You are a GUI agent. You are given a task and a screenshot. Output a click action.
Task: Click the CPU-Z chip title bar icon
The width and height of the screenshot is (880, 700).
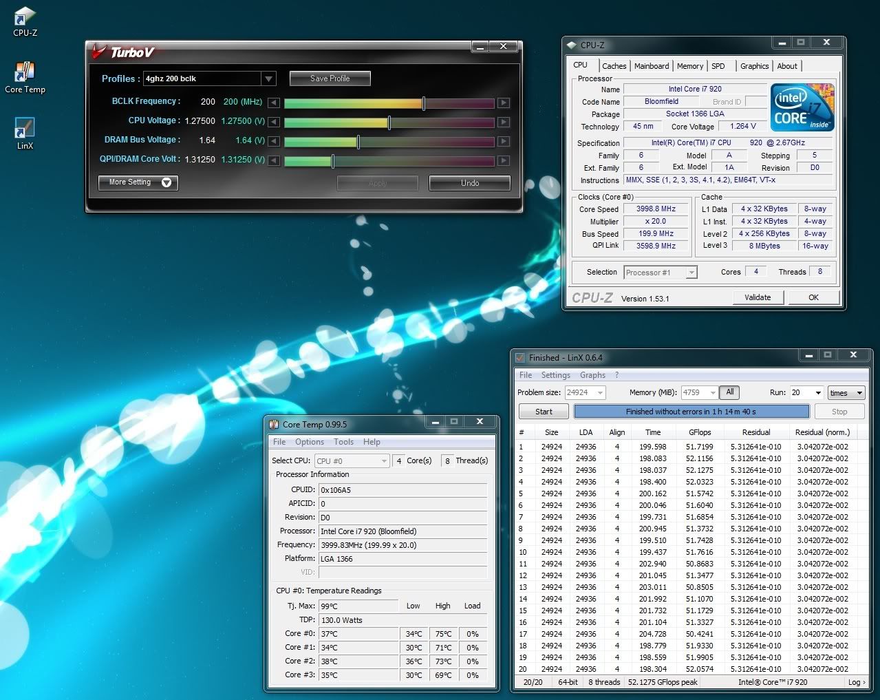(572, 44)
